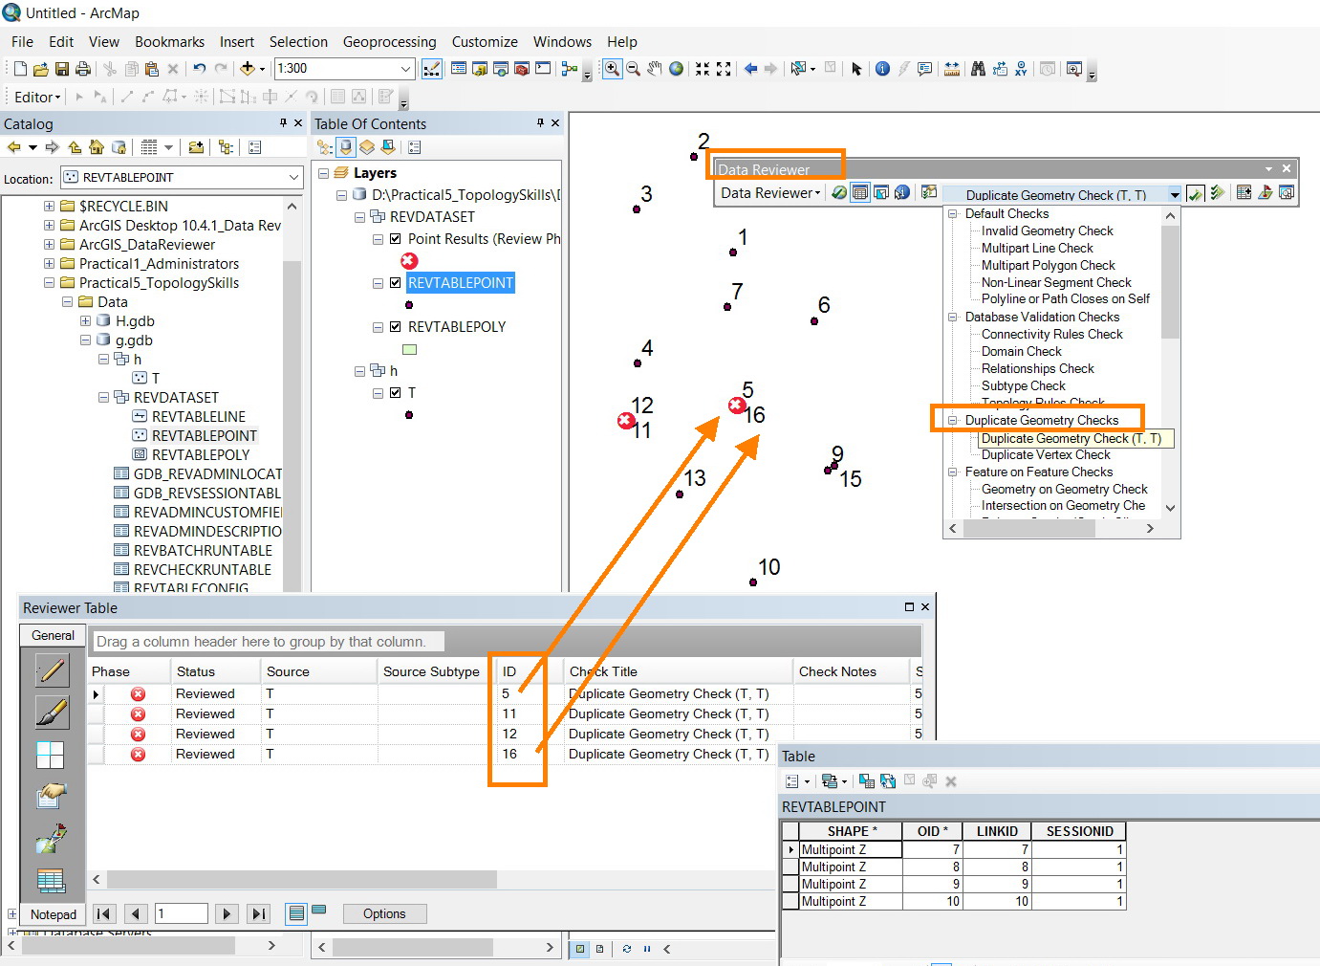The height and width of the screenshot is (966, 1320).
Task: Click the record number field in Reviewer Table
Action: tap(182, 914)
